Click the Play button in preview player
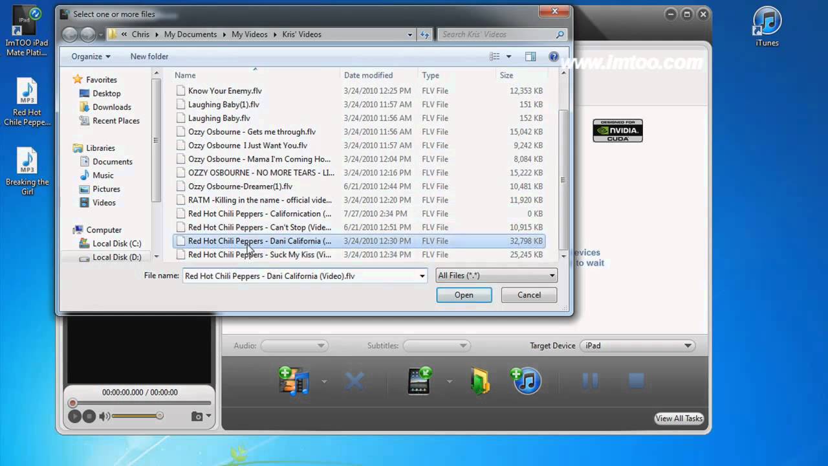The image size is (828, 466). click(74, 416)
